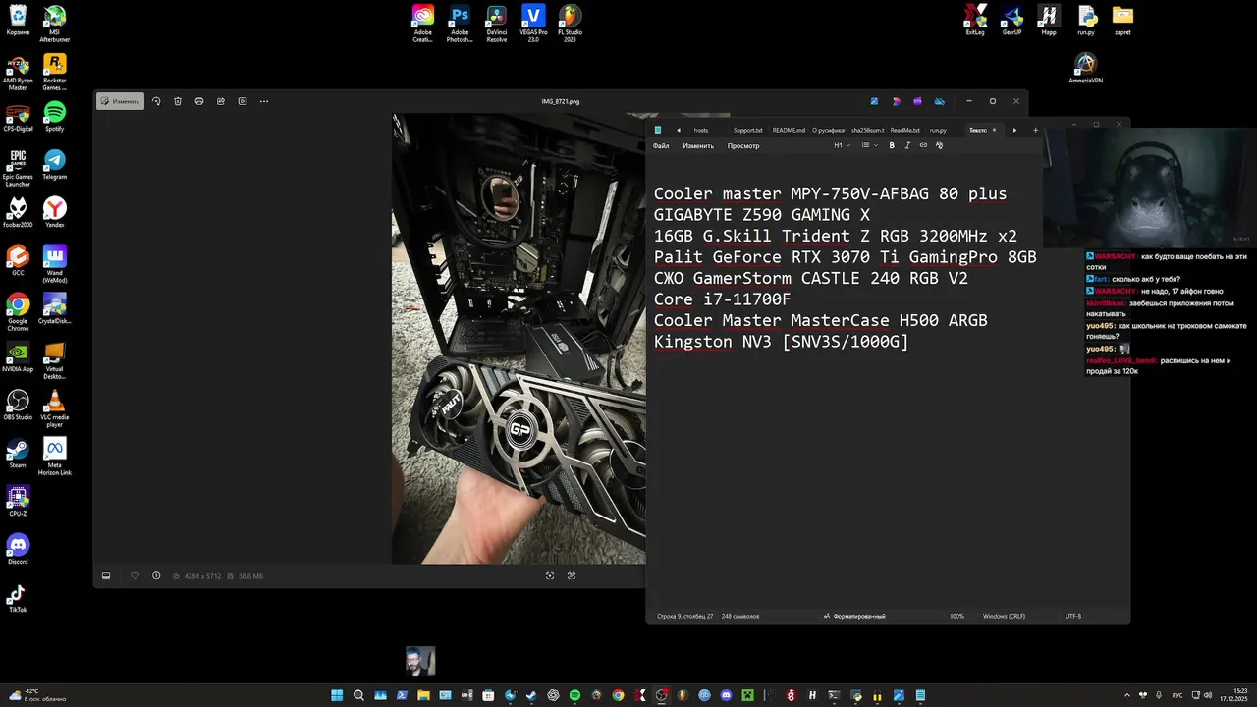The image size is (1257, 707).
Task: Open weather widget showing -12°C
Action: (x=35, y=695)
